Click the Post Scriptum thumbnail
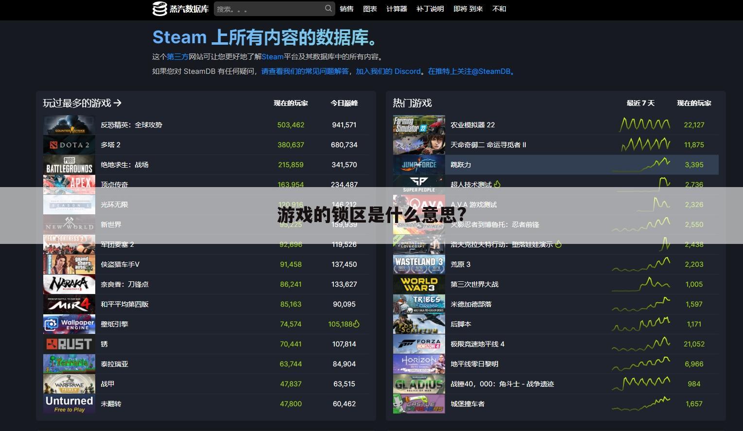Viewport: 743px width, 431px height. click(419, 324)
